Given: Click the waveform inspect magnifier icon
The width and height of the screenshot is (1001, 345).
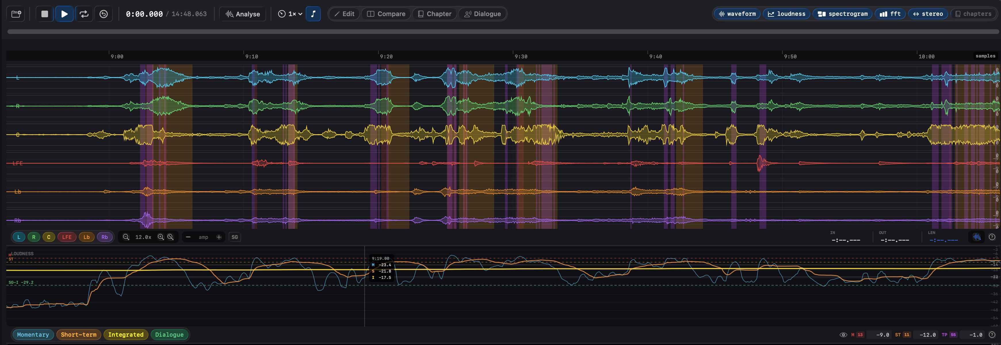Looking at the screenshot, I should click(977, 237).
